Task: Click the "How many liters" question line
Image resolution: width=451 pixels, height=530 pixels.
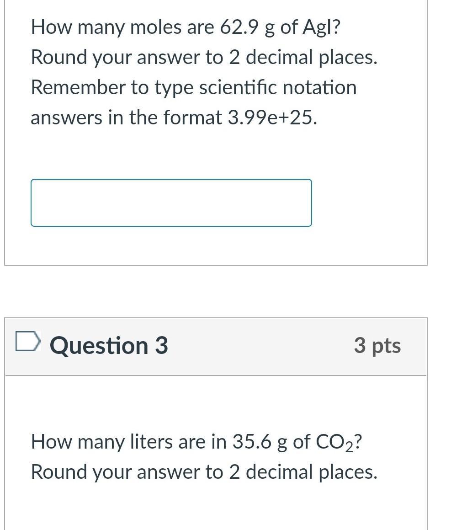Action: (196, 442)
